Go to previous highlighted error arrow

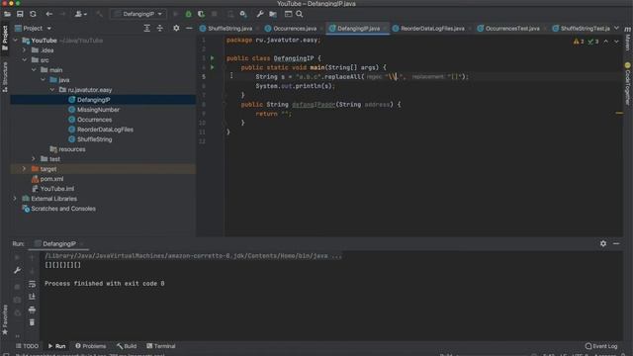(x=606, y=42)
